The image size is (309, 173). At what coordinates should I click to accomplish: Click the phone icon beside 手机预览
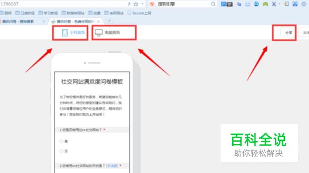click(x=65, y=33)
